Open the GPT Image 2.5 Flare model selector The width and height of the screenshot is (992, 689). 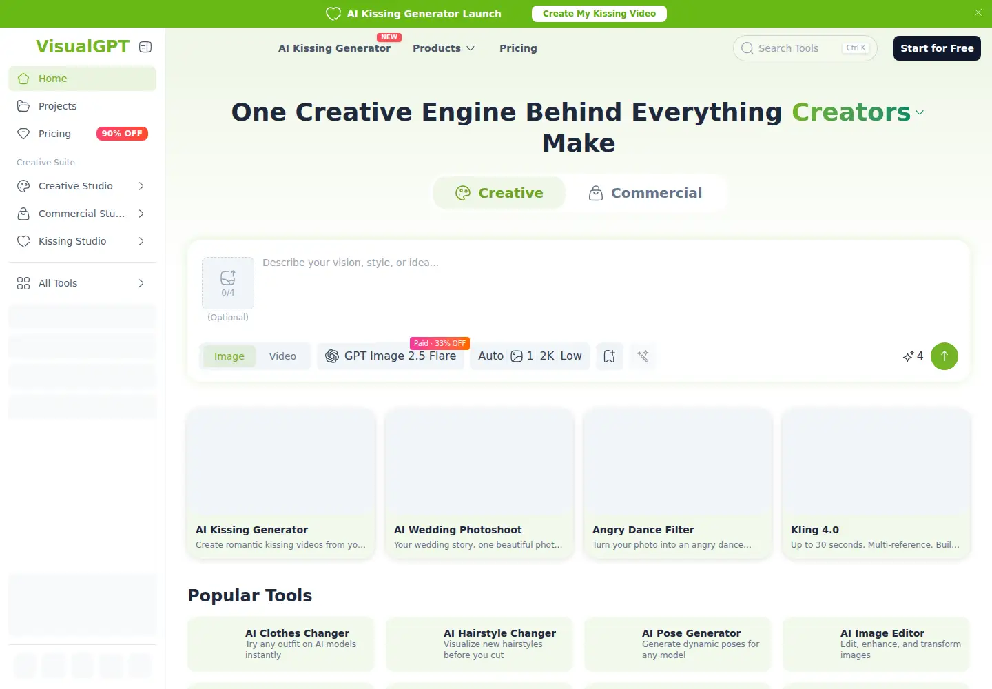click(x=391, y=356)
